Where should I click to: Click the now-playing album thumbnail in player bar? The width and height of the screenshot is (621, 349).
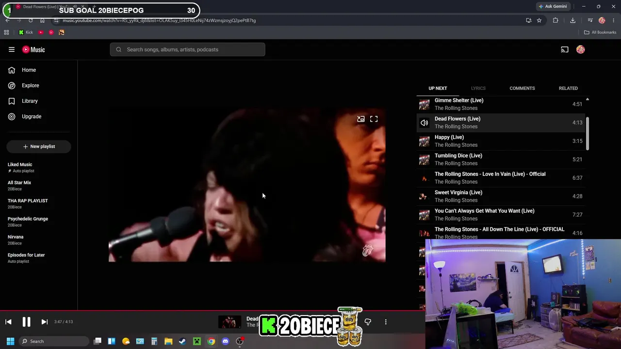tap(229, 322)
